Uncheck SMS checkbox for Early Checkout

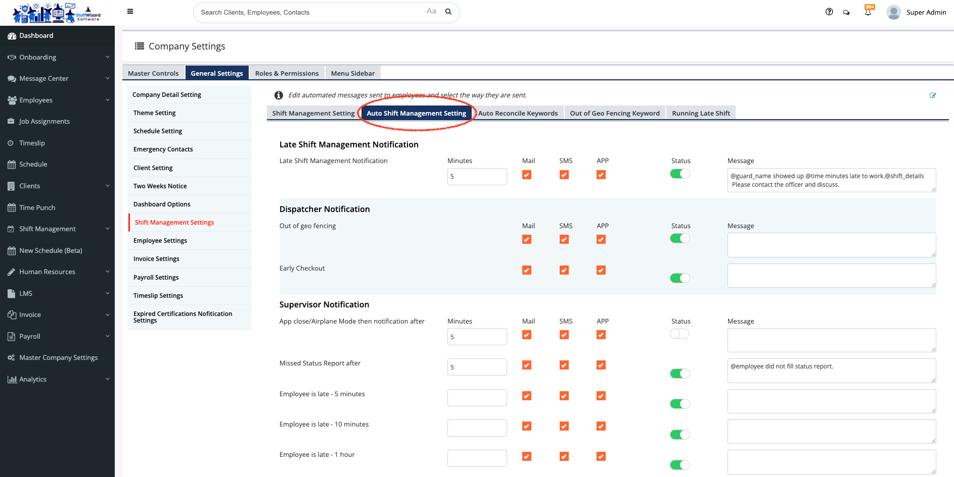tap(564, 270)
